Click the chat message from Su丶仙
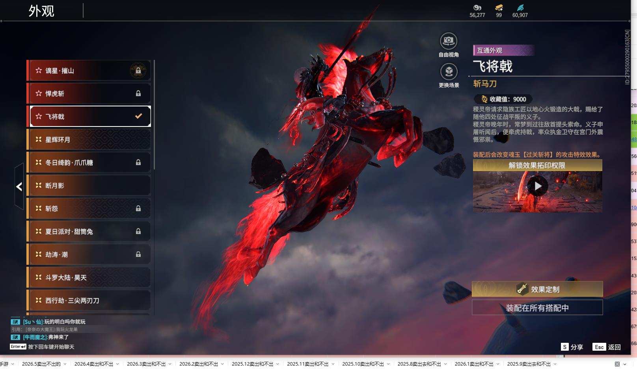 (x=54, y=322)
